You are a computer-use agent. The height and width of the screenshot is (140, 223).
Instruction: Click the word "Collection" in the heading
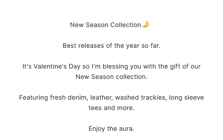click(126, 25)
